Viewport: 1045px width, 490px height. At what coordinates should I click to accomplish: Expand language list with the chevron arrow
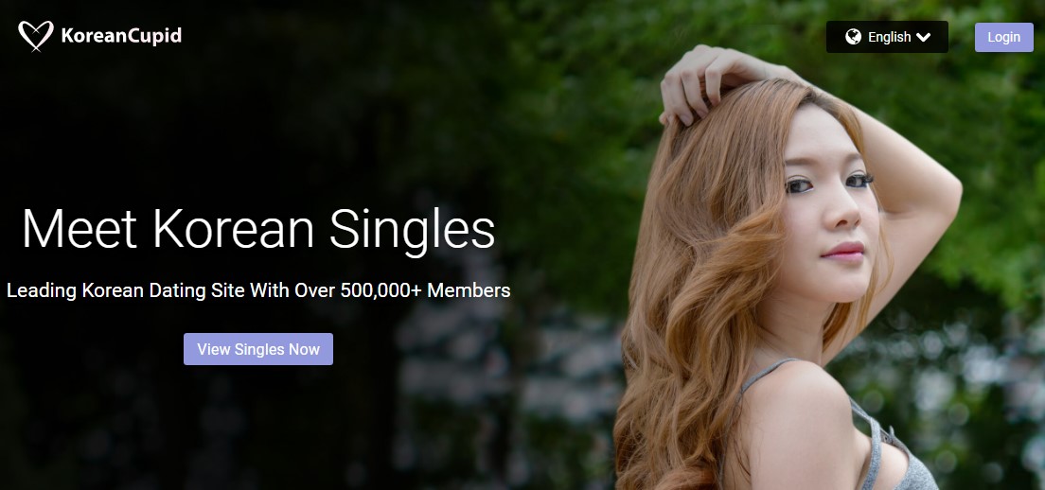[923, 37]
